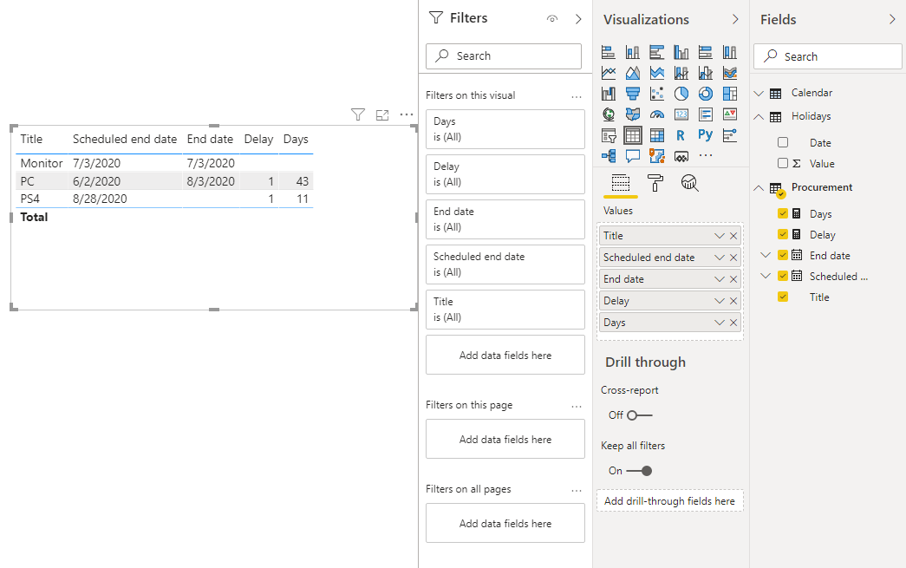
Task: Select the Decomposition tree visual
Action: tap(609, 156)
